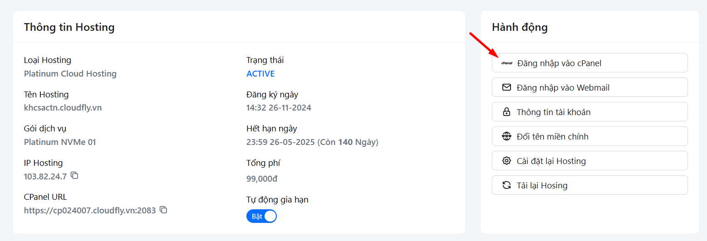Click the cPanel logo icon
707x241 pixels.
coord(506,63)
